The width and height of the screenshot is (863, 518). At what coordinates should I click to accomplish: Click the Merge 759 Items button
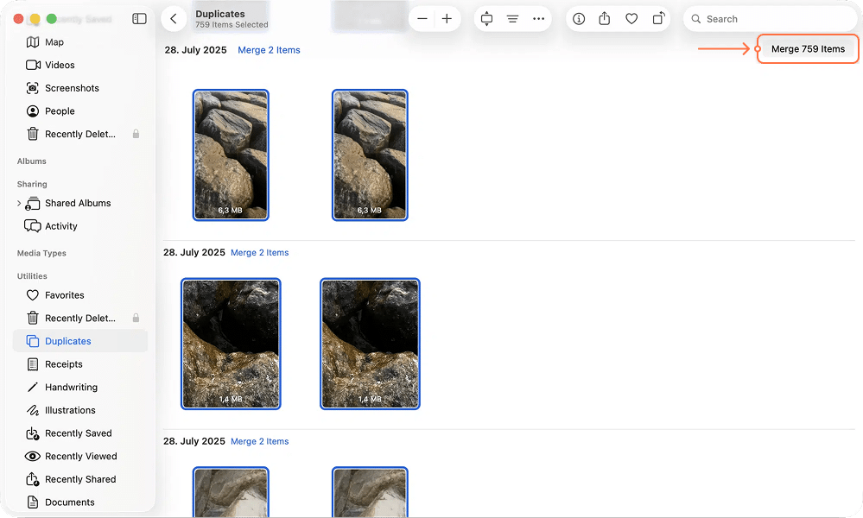coord(808,49)
